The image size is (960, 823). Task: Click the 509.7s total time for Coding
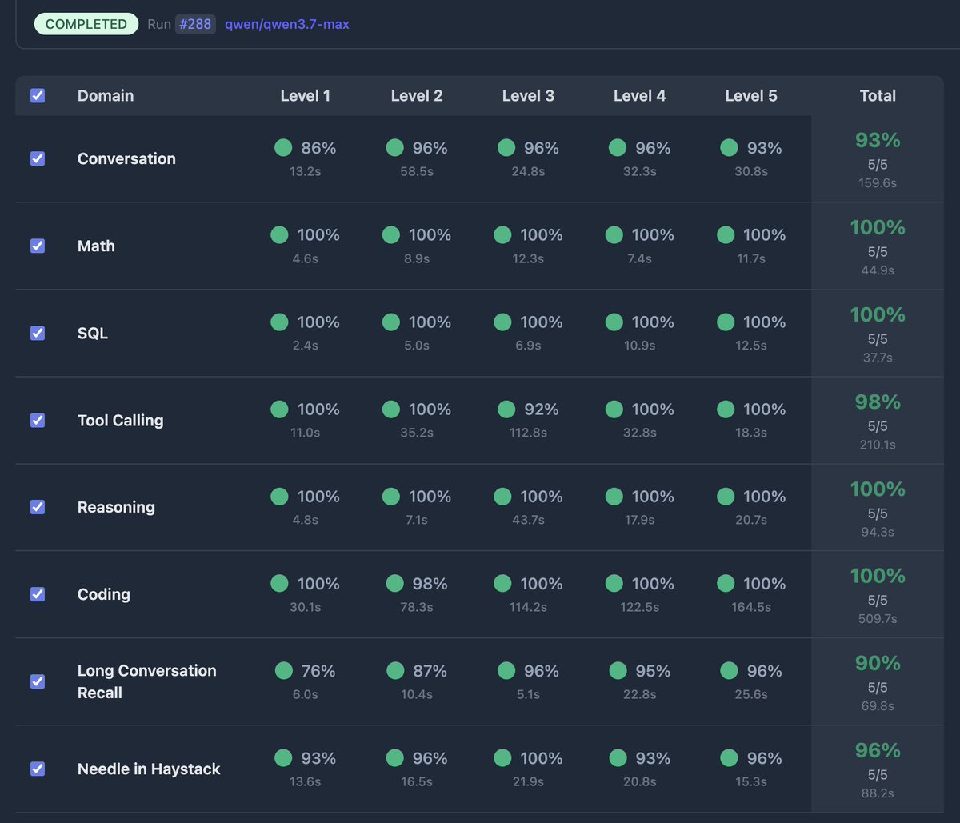click(x=878, y=619)
